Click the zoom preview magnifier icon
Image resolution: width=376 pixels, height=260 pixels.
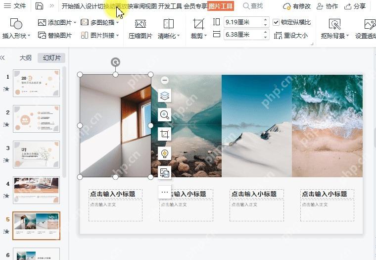click(x=165, y=115)
